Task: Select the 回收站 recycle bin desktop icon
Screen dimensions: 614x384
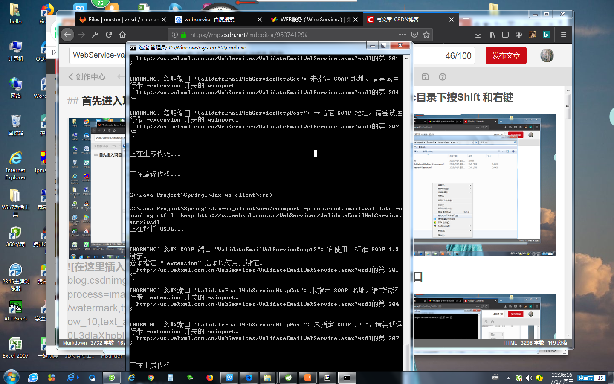Action: click(15, 125)
